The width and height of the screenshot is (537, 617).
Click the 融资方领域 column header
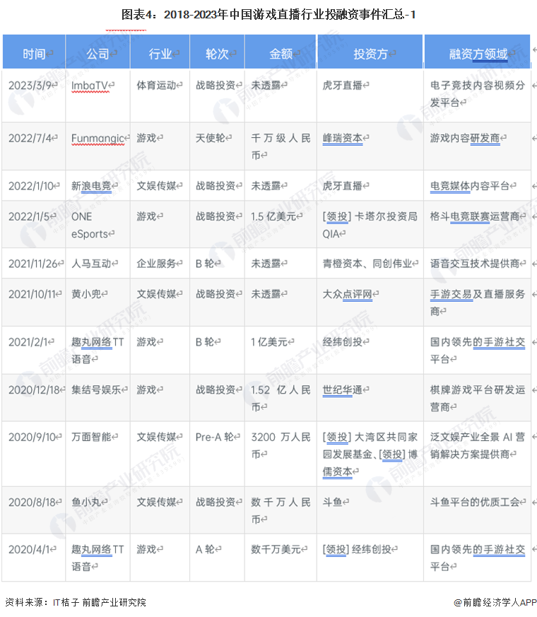coord(478,53)
